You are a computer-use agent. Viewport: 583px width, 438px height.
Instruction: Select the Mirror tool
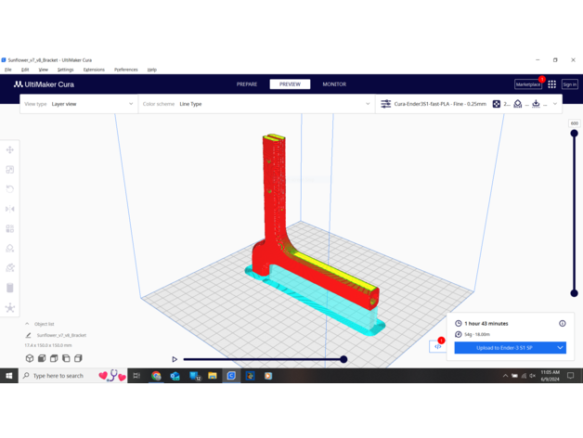tap(10, 209)
